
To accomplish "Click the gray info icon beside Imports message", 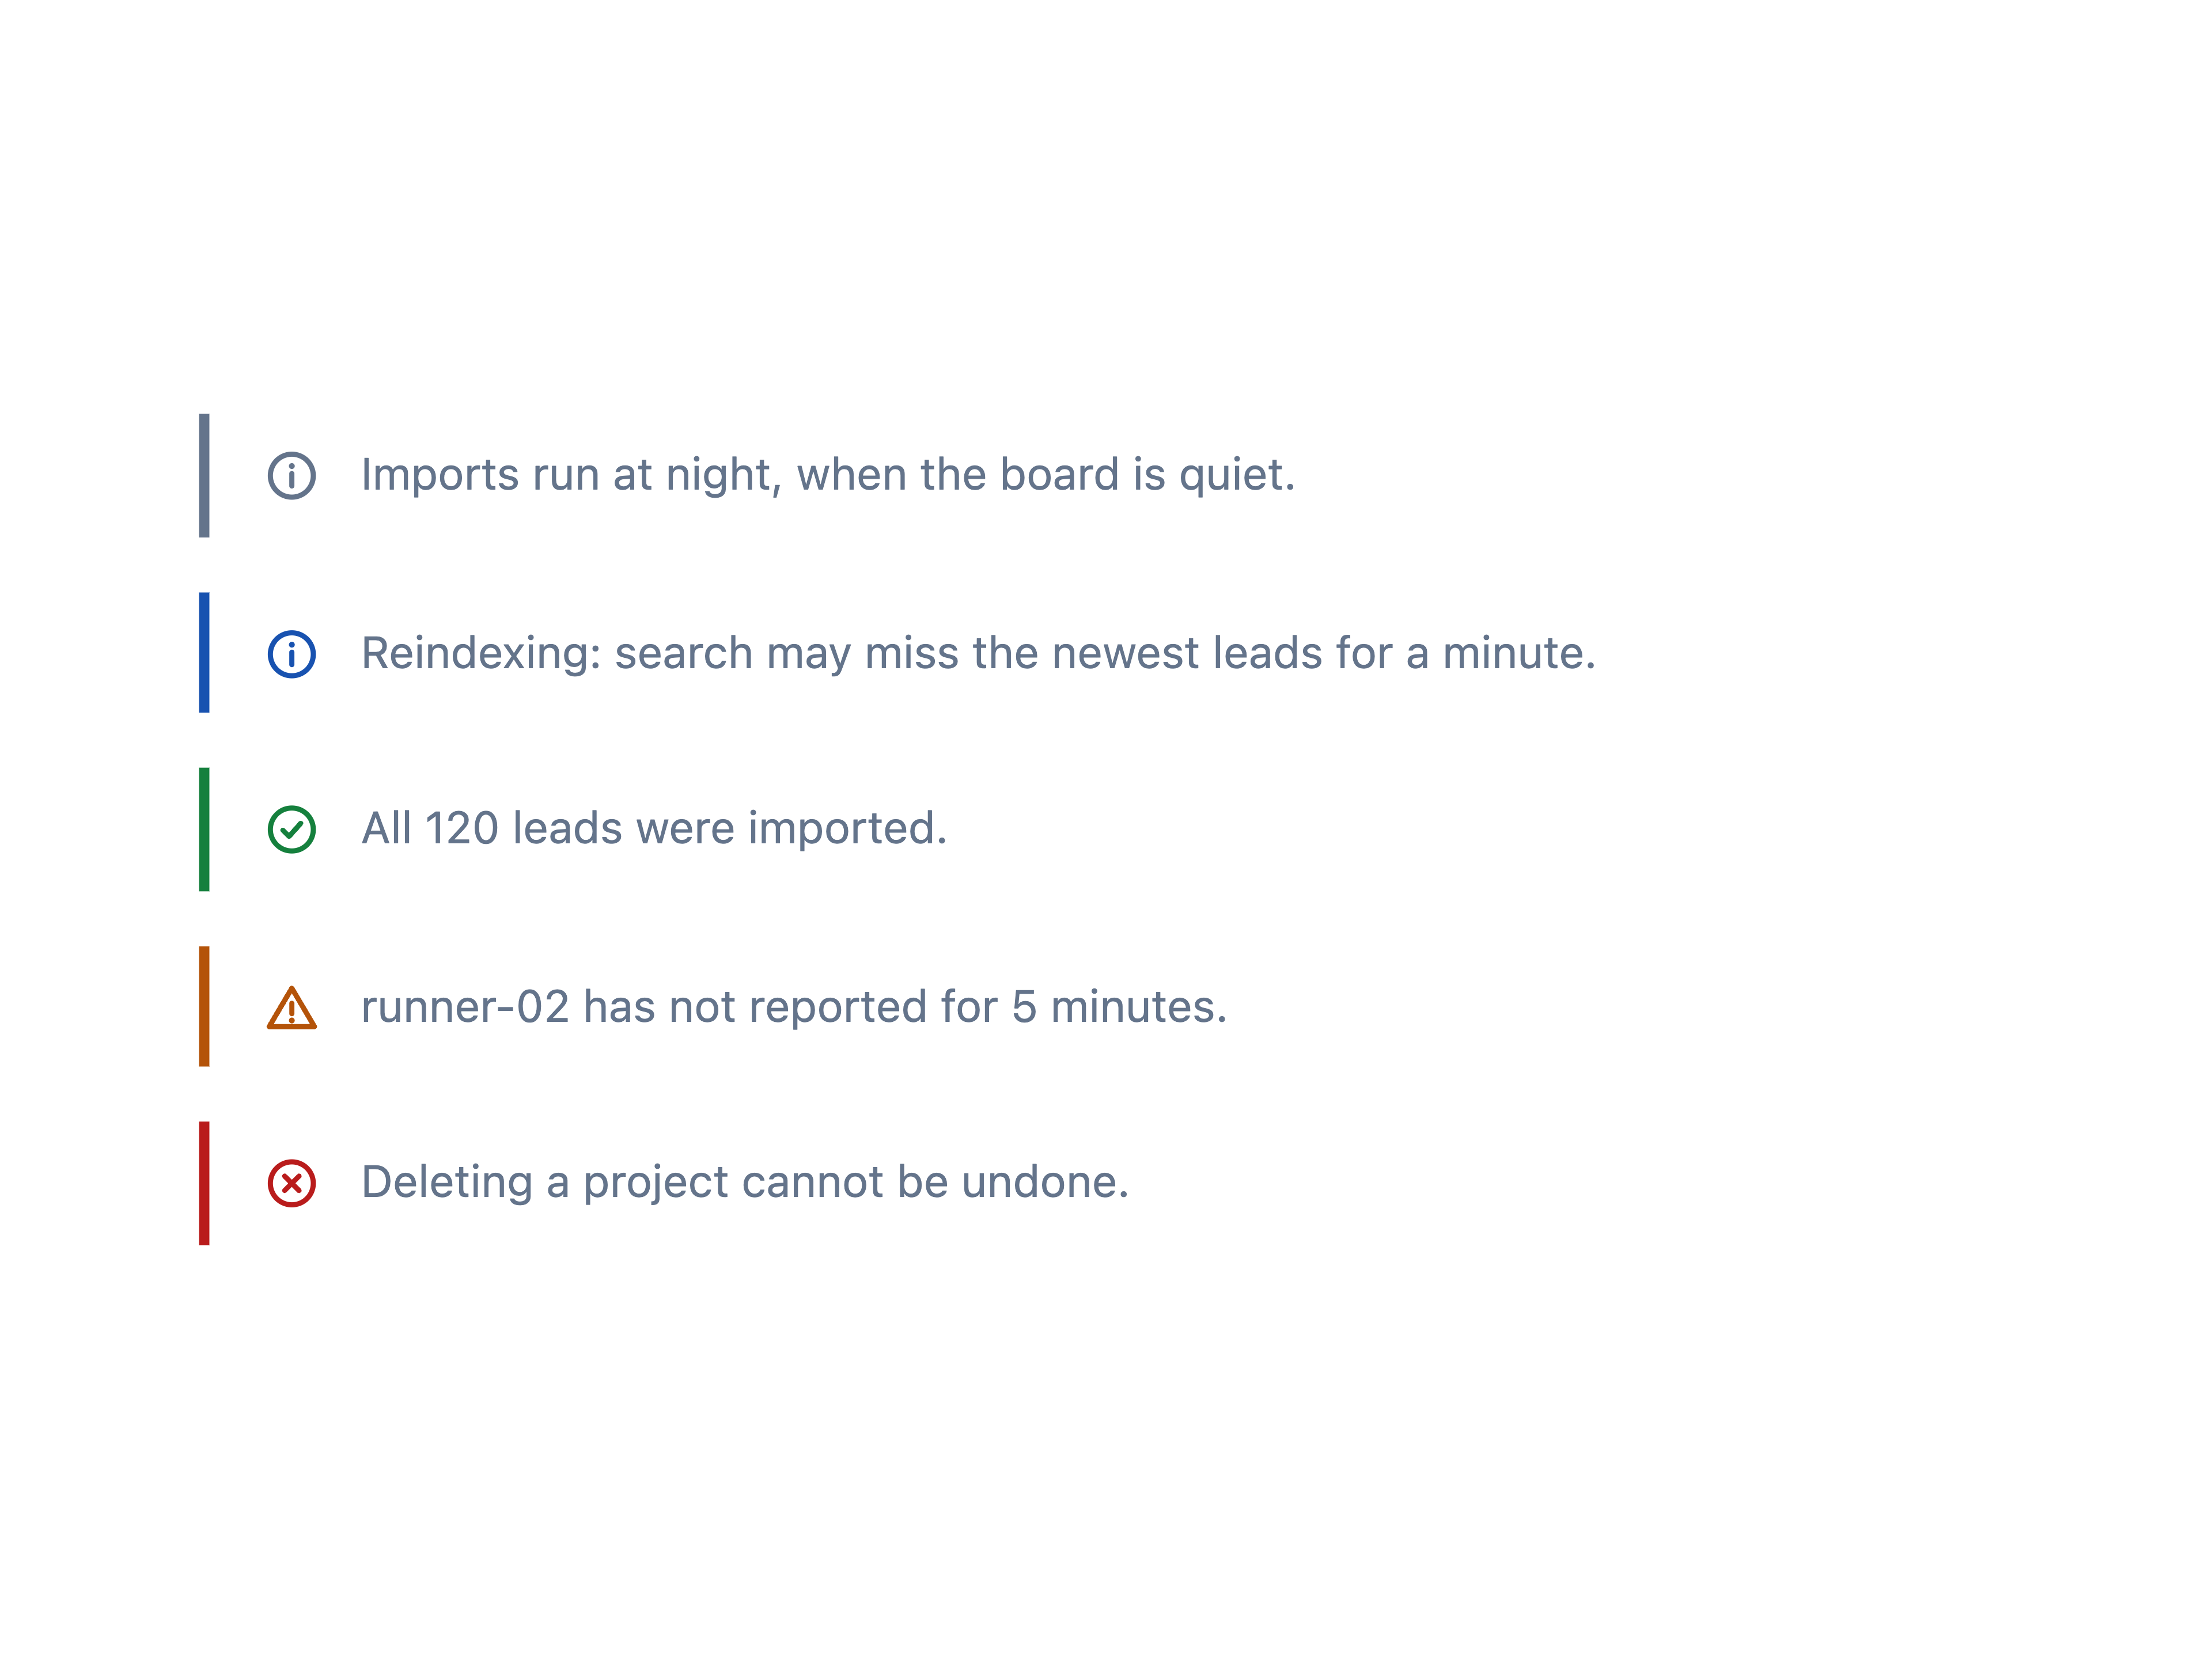I will tap(291, 476).
